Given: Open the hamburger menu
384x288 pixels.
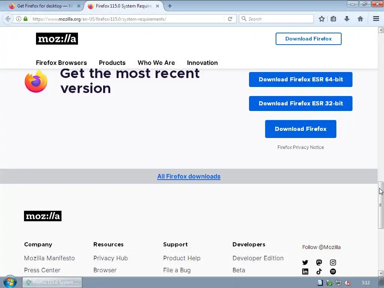Looking at the screenshot, I should pyautogui.click(x=376, y=19).
